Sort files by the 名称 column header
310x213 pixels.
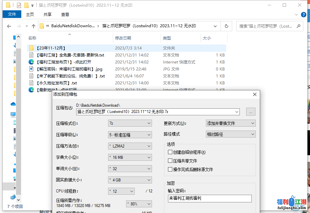click(x=32, y=38)
